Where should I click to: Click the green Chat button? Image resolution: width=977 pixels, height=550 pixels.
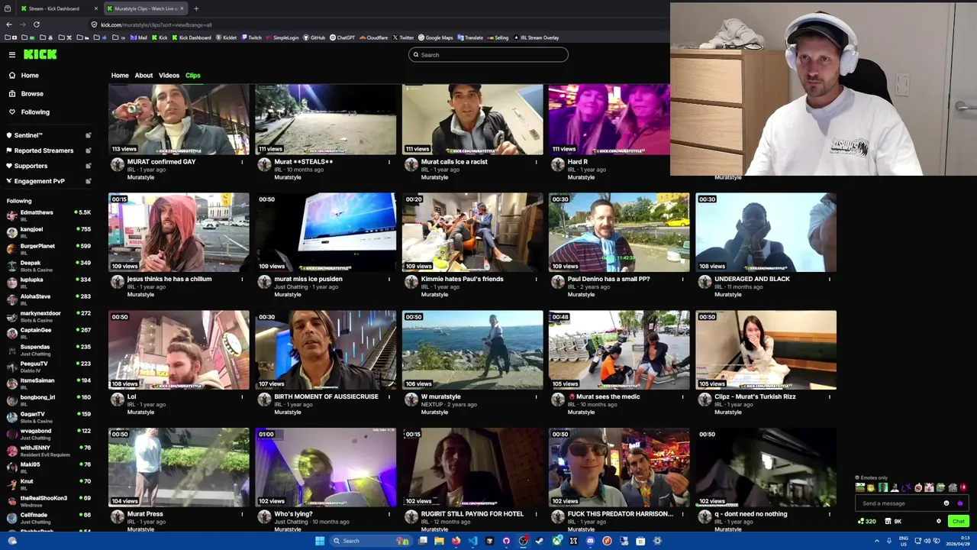959,522
